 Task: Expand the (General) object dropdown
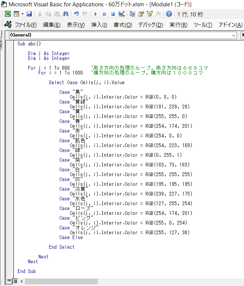point(234,35)
